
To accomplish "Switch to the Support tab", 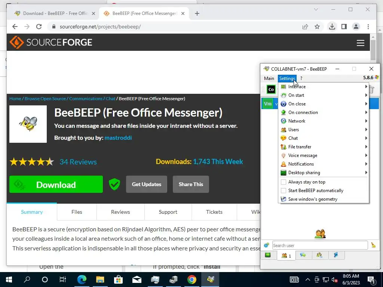I will point(168,212).
